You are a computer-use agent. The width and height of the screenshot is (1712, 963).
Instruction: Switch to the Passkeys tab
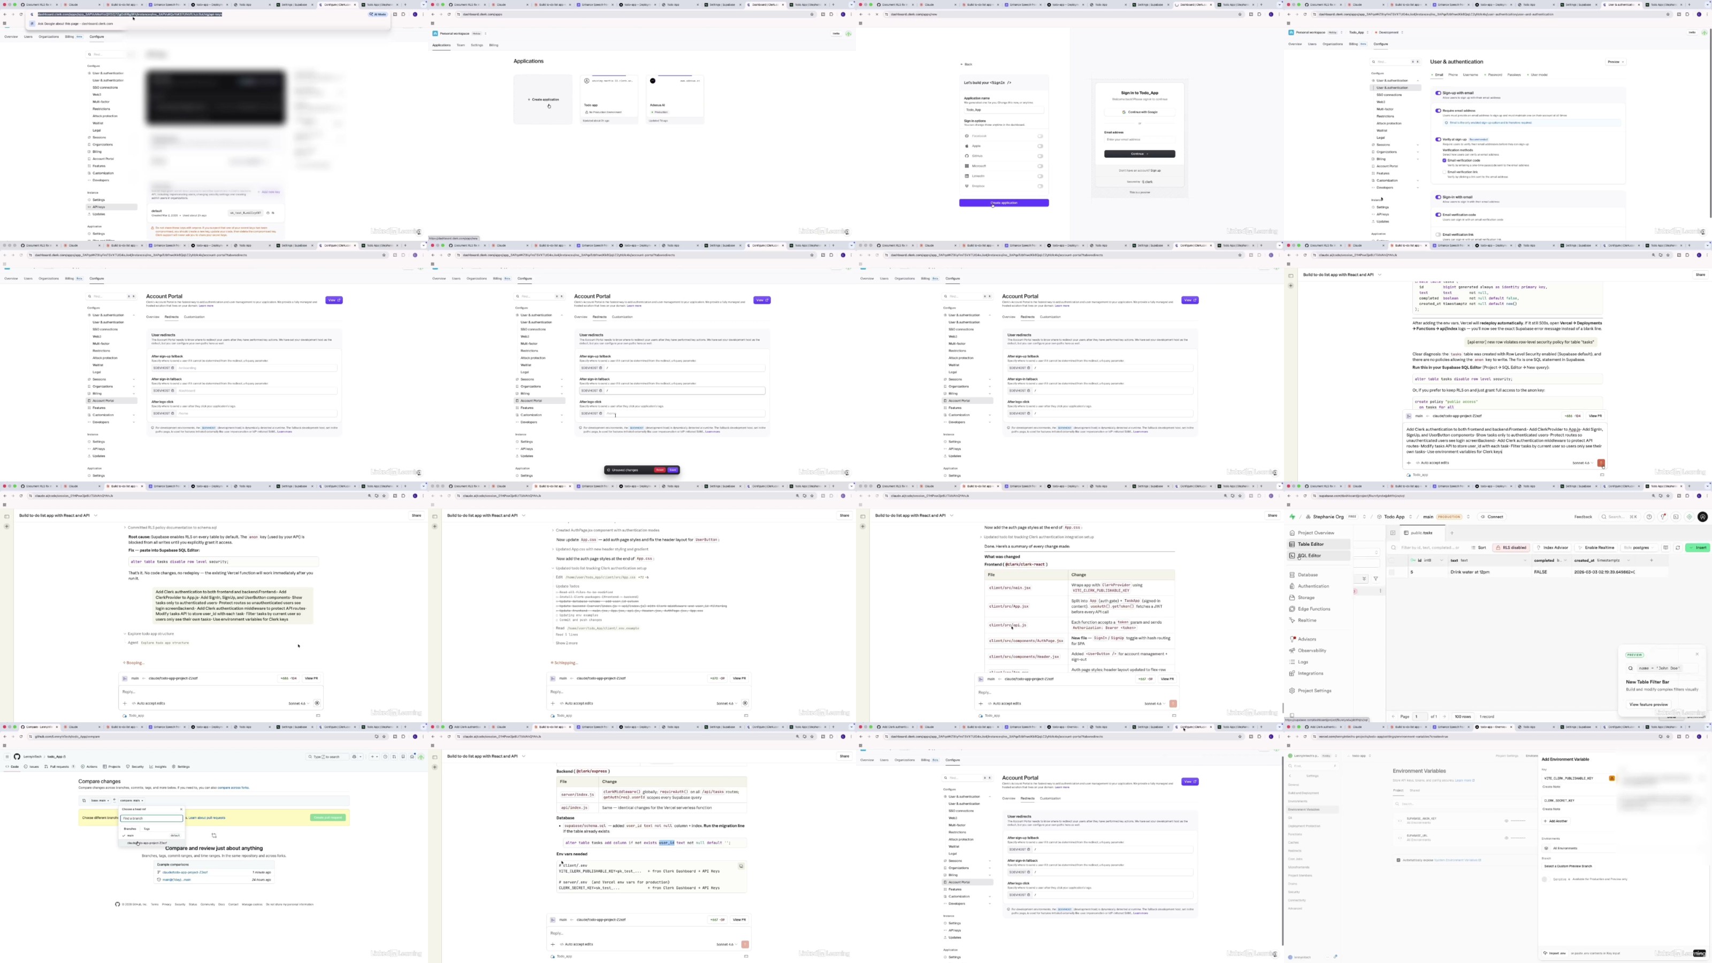(1514, 74)
